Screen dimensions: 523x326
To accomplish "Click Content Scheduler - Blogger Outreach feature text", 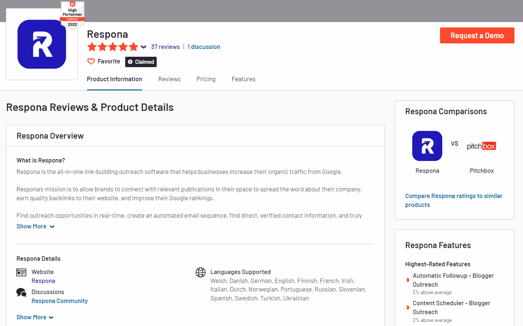I will [x=452, y=307].
